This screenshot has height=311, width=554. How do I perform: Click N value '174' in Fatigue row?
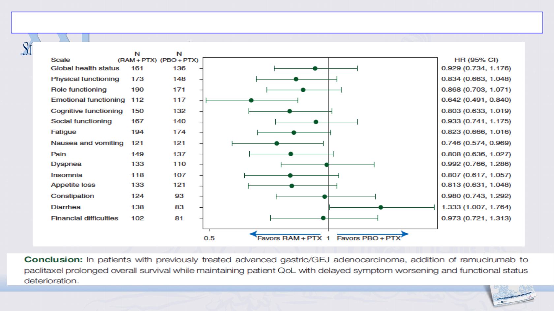click(x=179, y=132)
